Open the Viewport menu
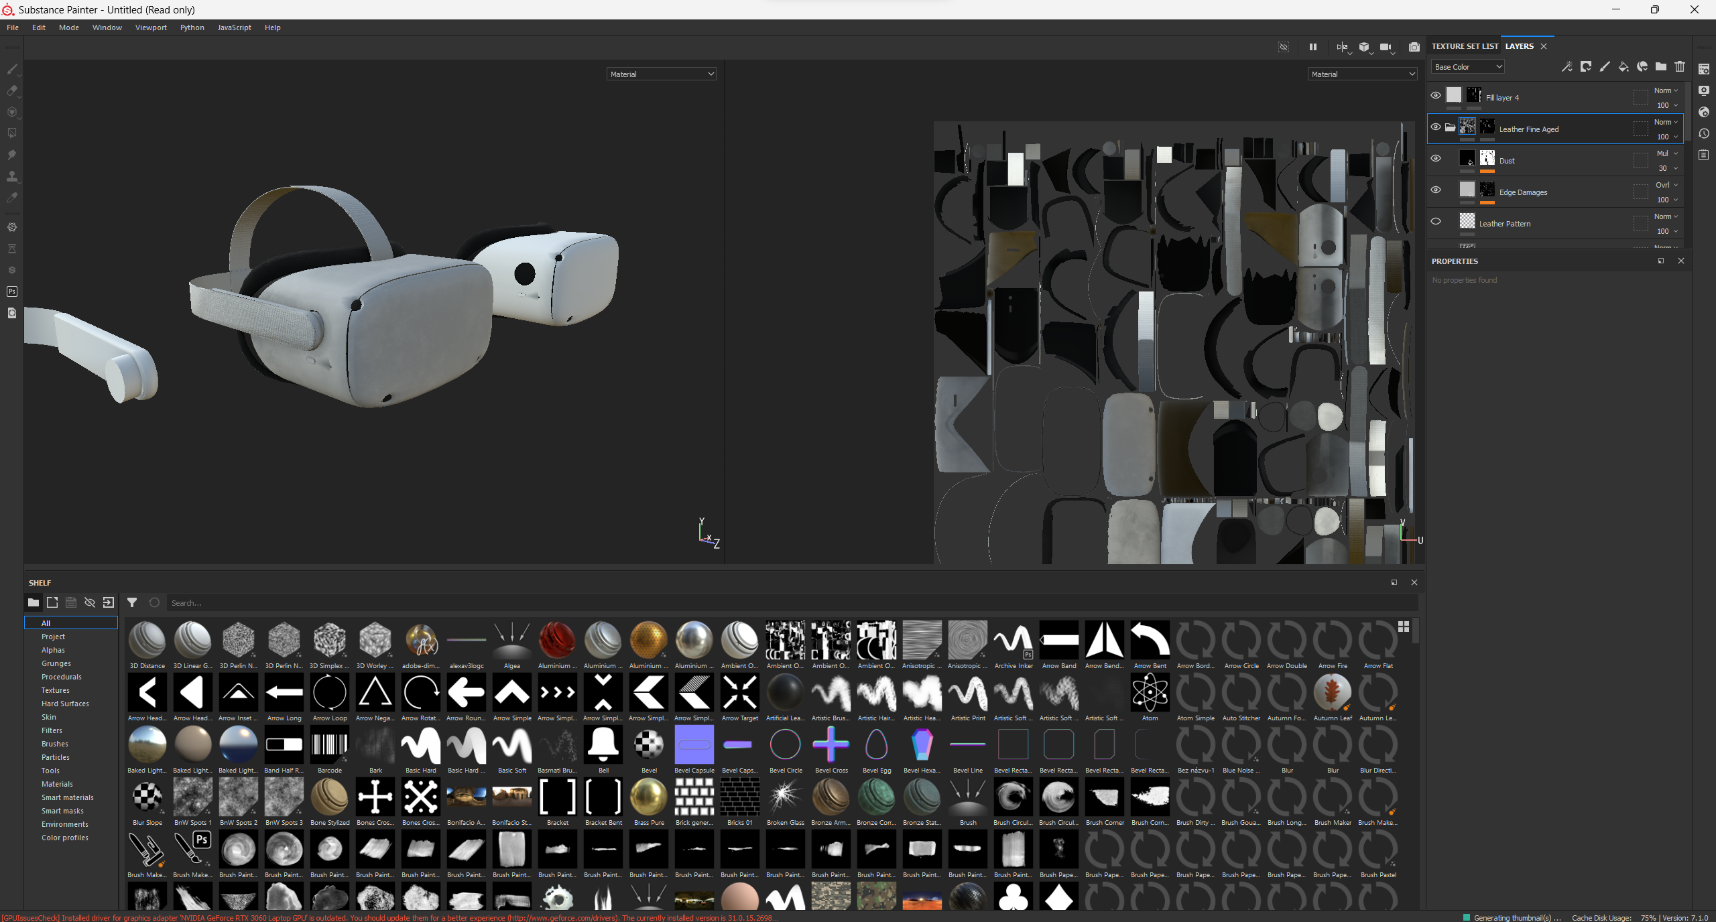Image resolution: width=1716 pixels, height=922 pixels. coord(150,27)
